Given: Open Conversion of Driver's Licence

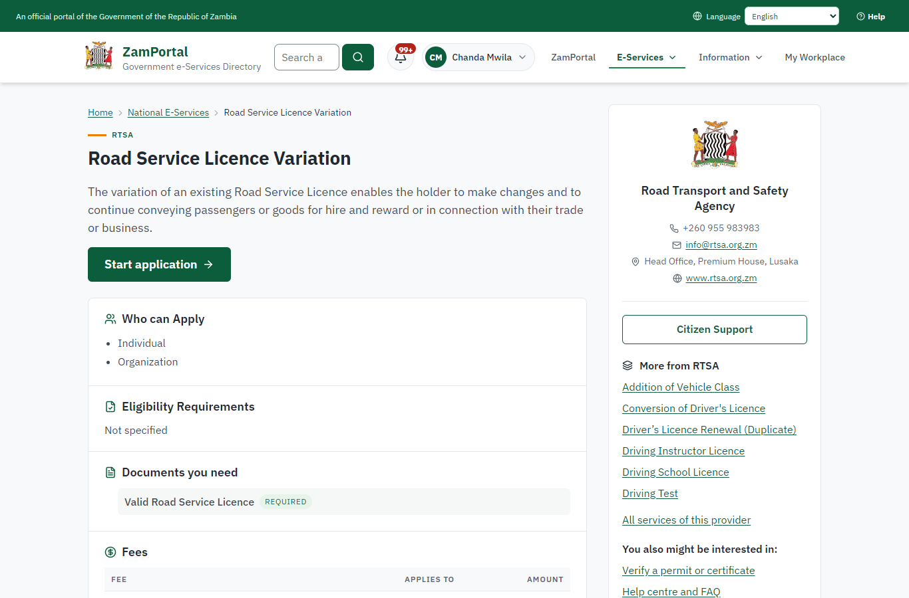Looking at the screenshot, I should tap(693, 408).
